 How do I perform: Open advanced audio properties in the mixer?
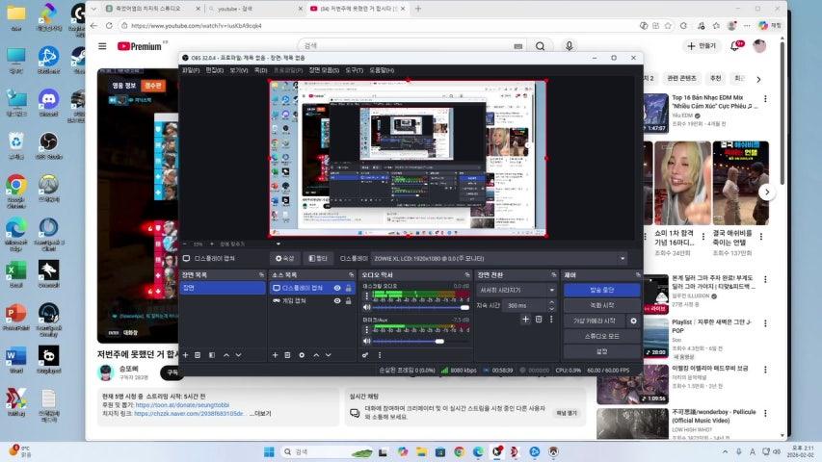pos(365,355)
